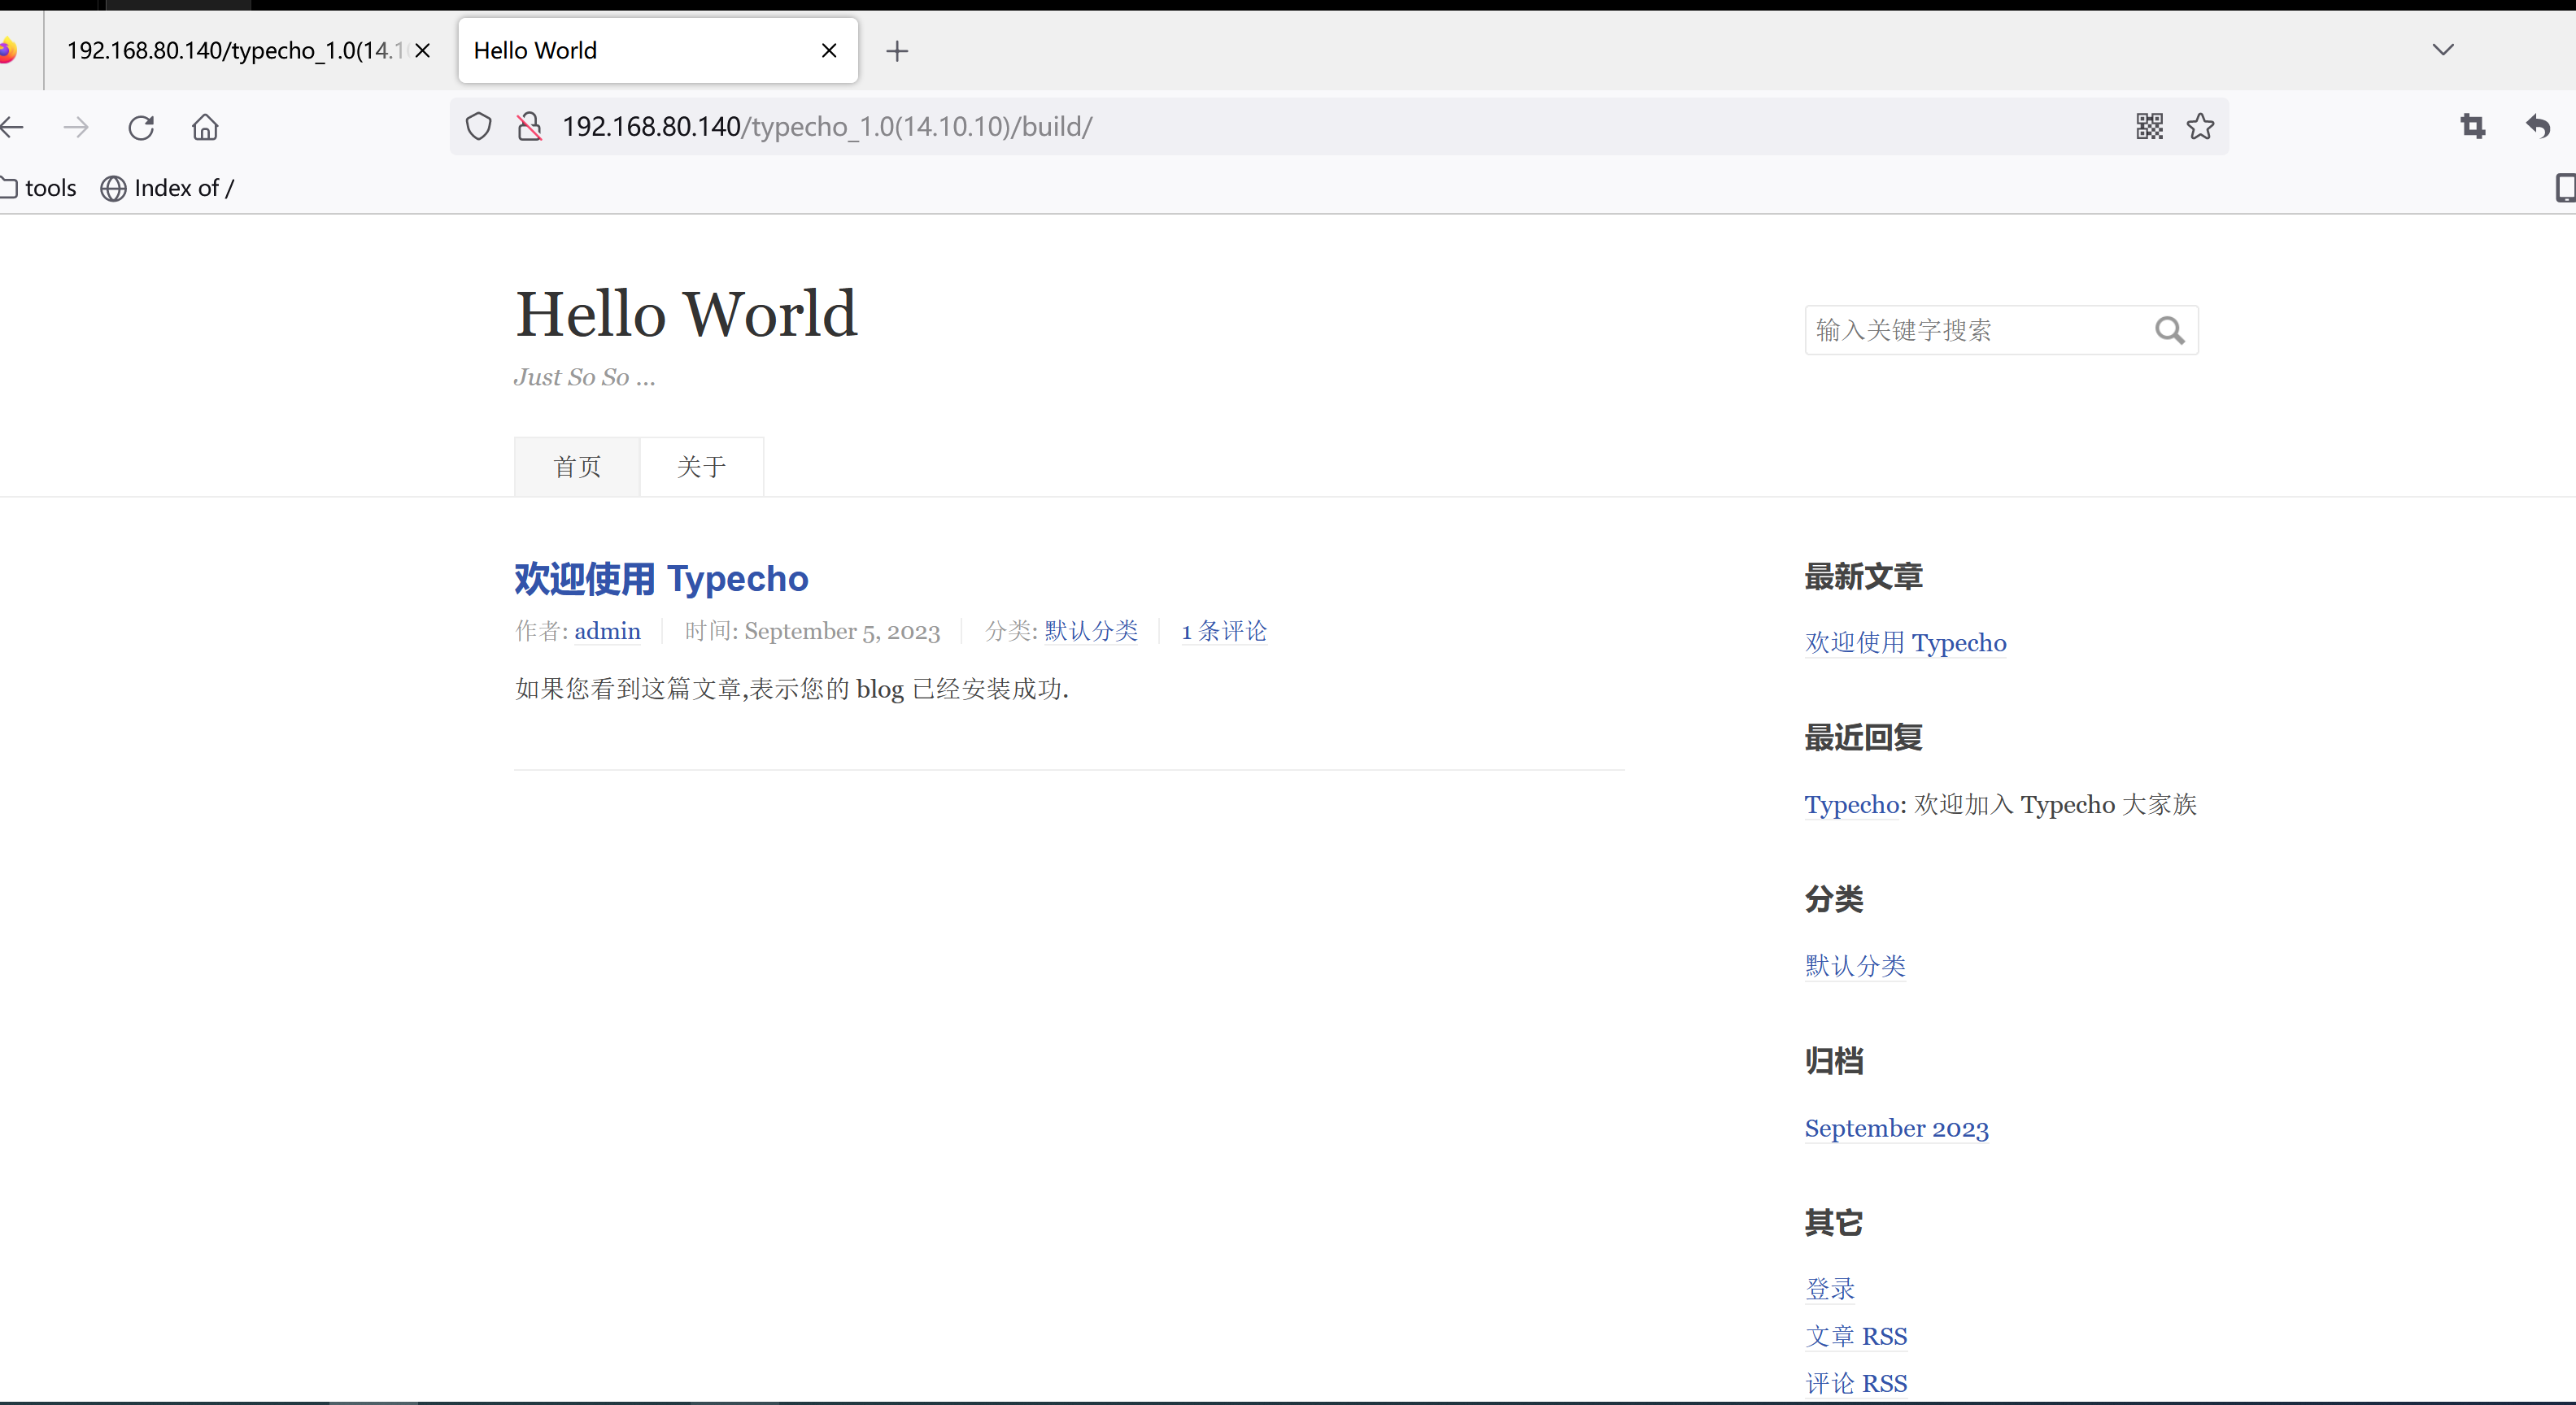Click the QR code icon in address bar

(x=2149, y=127)
